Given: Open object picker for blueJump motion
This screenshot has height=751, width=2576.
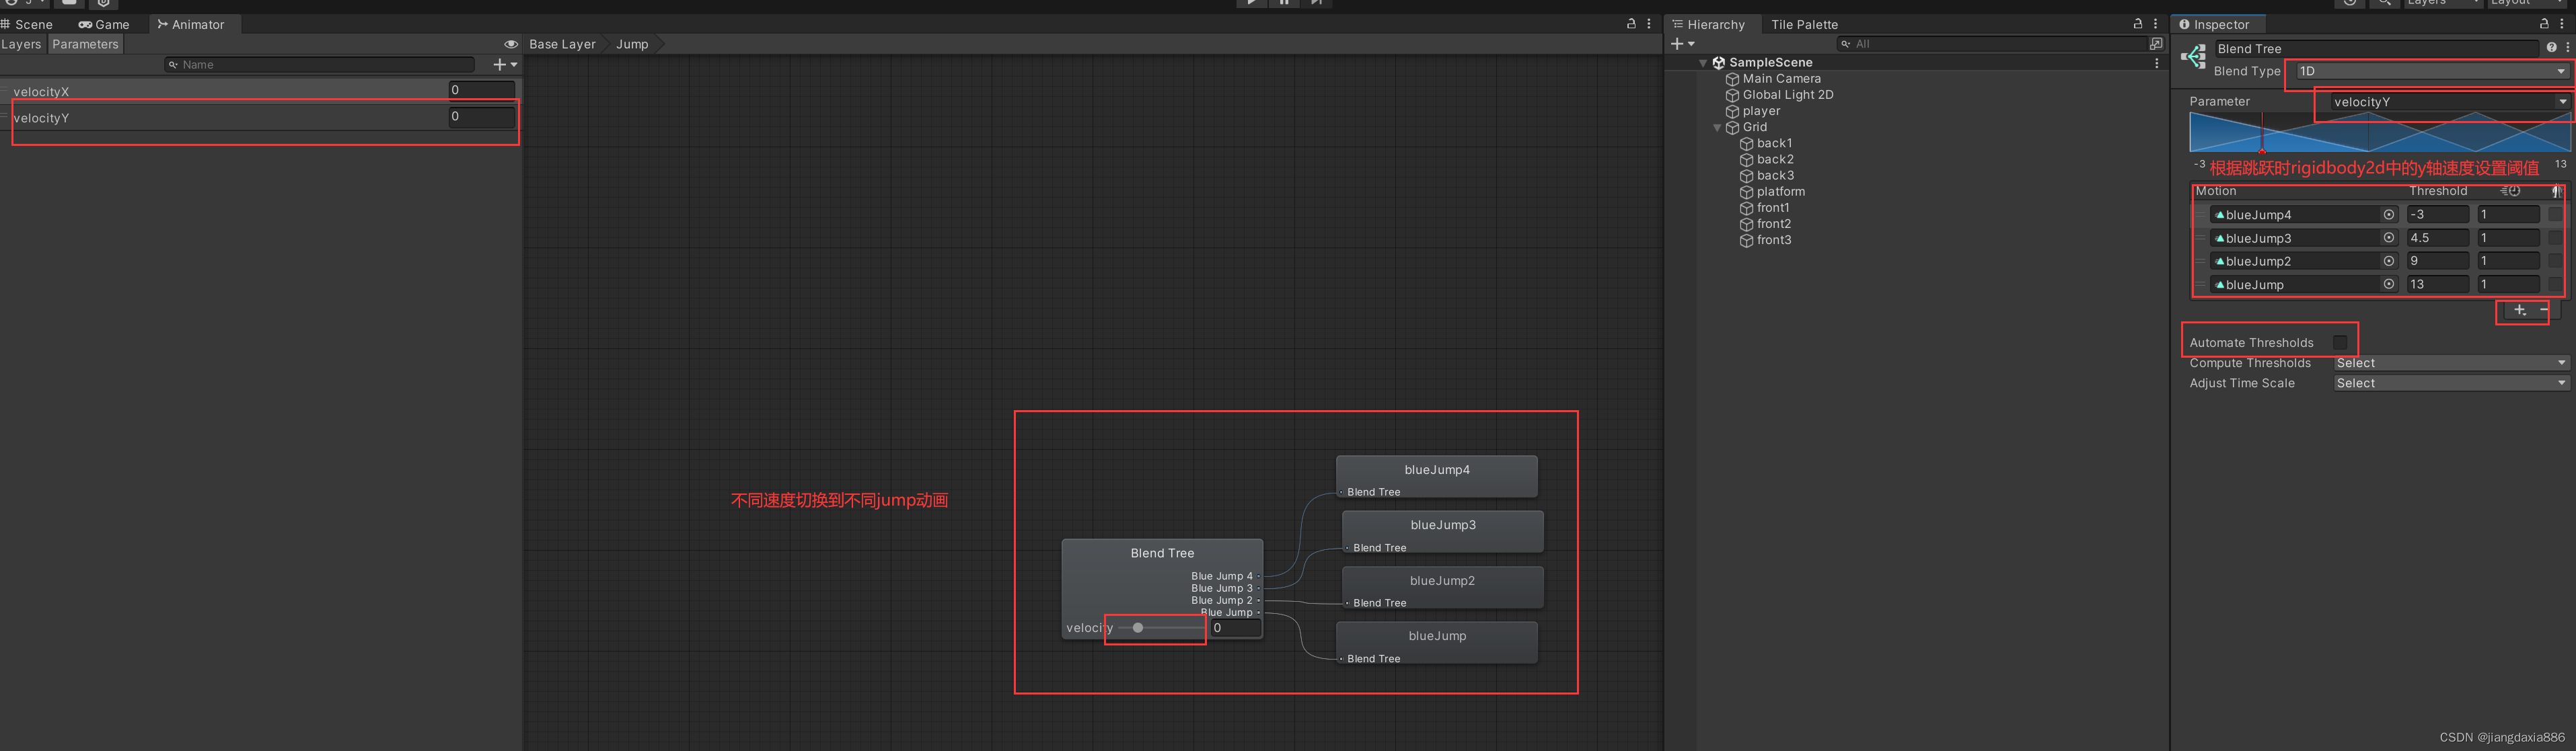Looking at the screenshot, I should 2389,284.
